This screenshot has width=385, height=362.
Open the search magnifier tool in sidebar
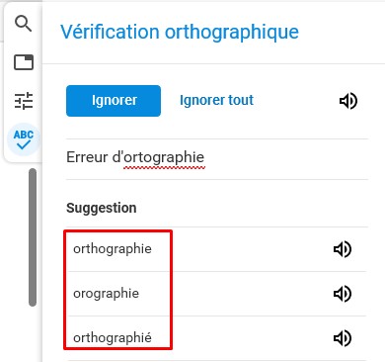(23, 24)
